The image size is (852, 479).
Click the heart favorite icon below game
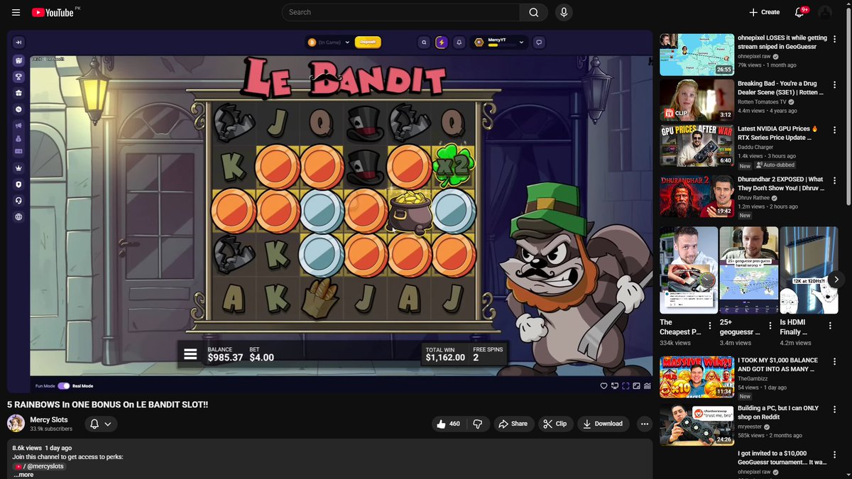point(604,386)
